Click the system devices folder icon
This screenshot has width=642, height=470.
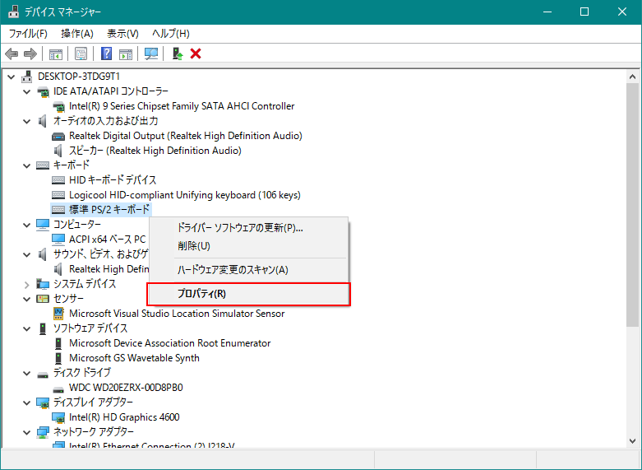[43, 284]
